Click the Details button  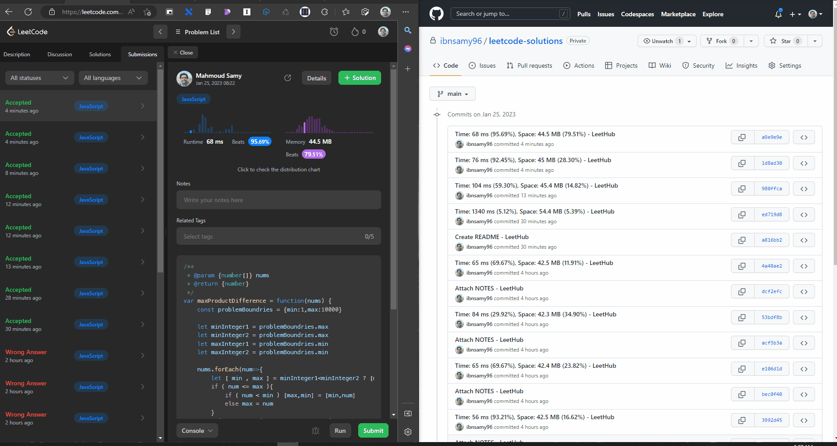[316, 78]
